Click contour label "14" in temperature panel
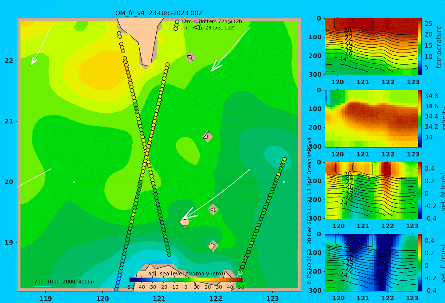445x303 pixels. (x=343, y=58)
